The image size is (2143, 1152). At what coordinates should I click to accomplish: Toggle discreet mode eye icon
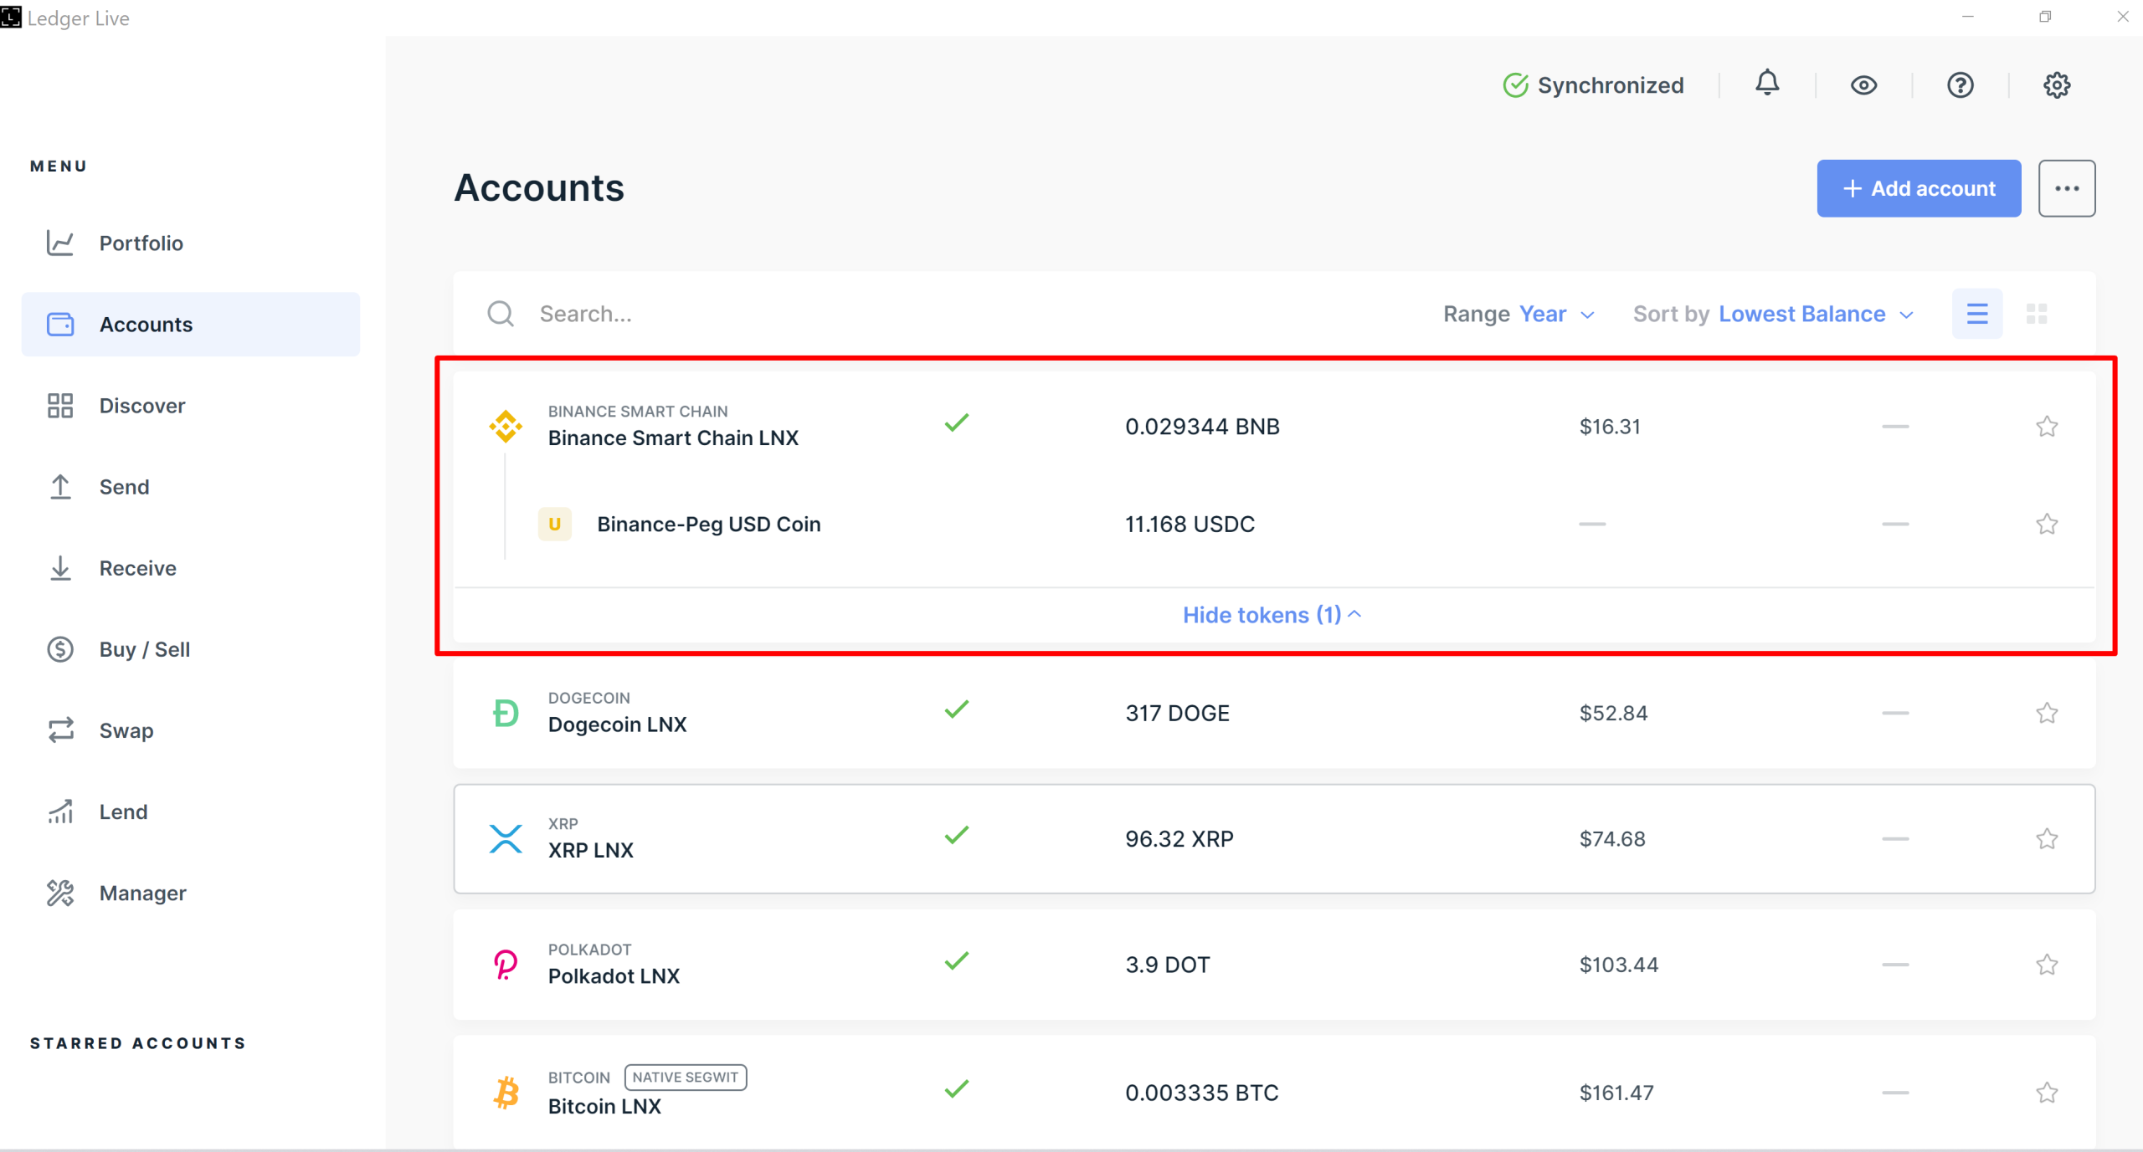pos(1863,85)
